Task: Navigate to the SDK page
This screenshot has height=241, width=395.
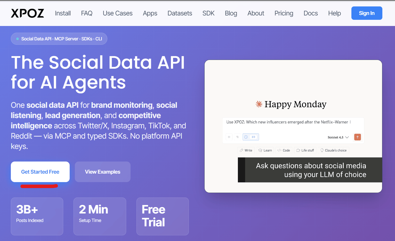Action: 208,13
